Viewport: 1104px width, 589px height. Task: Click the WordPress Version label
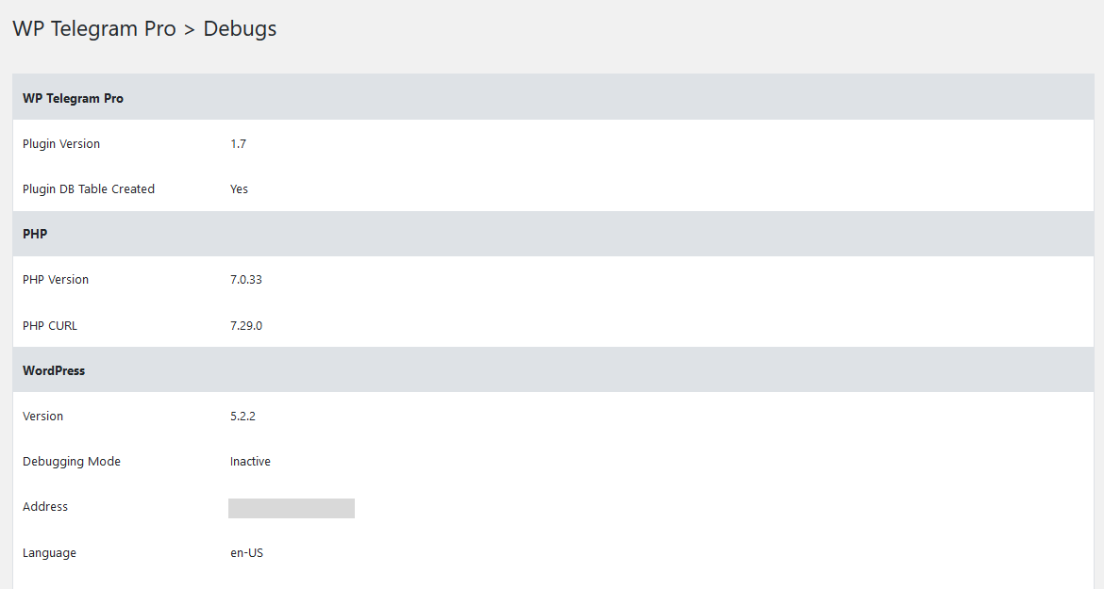43,417
